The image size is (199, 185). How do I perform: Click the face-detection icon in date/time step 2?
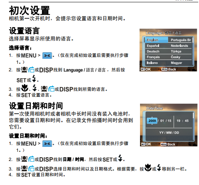point(24,159)
